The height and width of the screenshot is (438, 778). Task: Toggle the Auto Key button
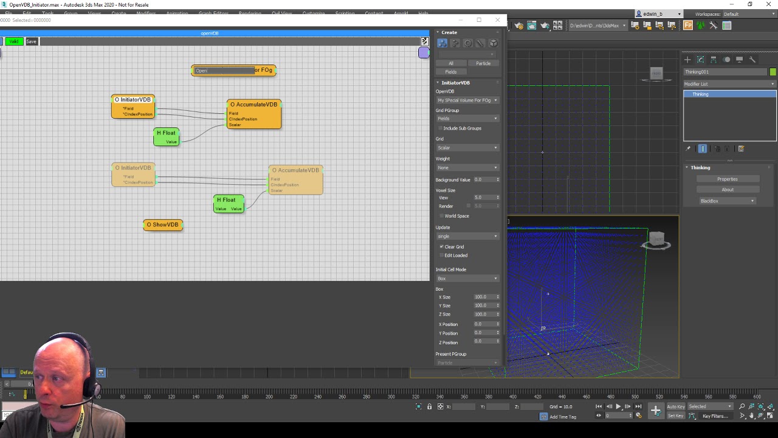tap(676, 406)
